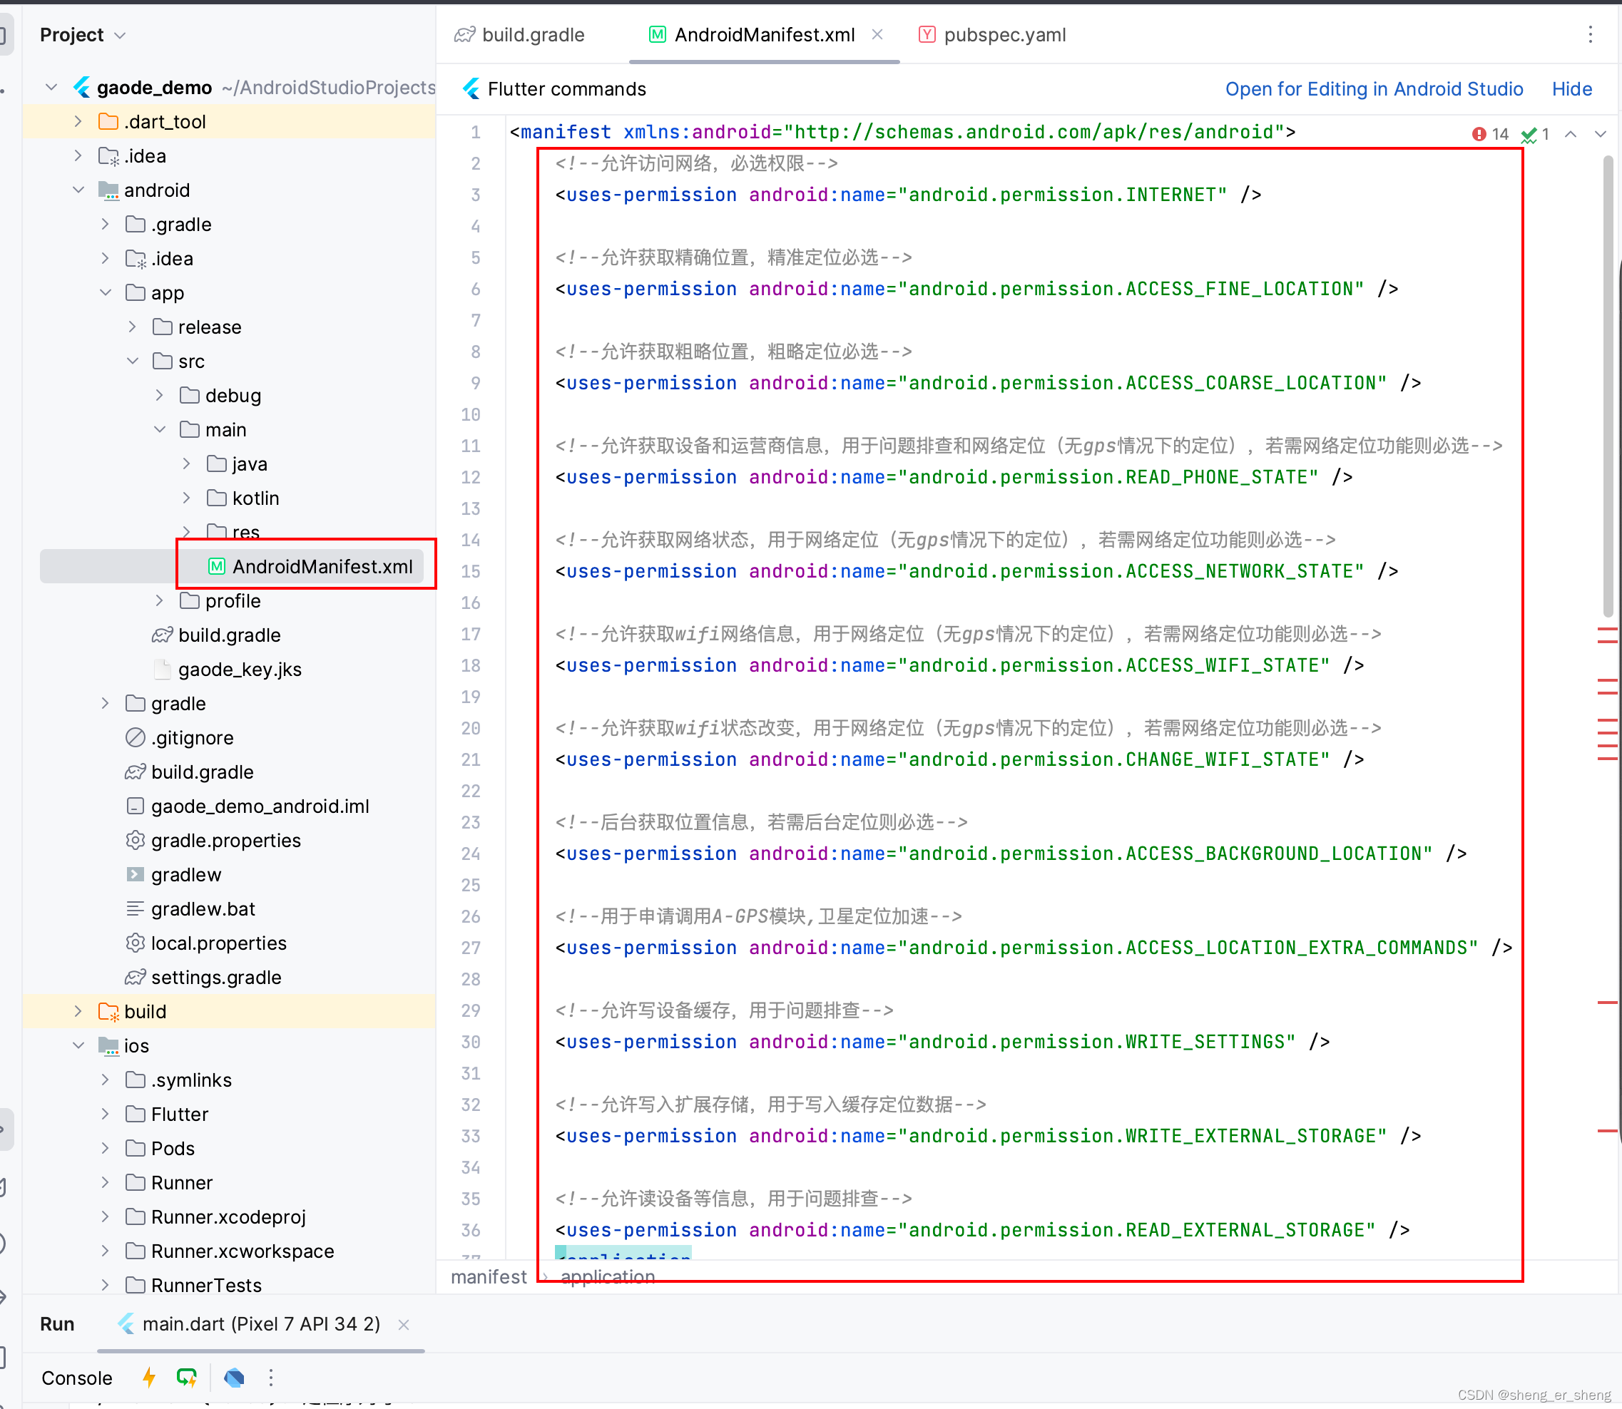The width and height of the screenshot is (1622, 1409).
Task: Expand the debug folder
Action: coord(160,395)
